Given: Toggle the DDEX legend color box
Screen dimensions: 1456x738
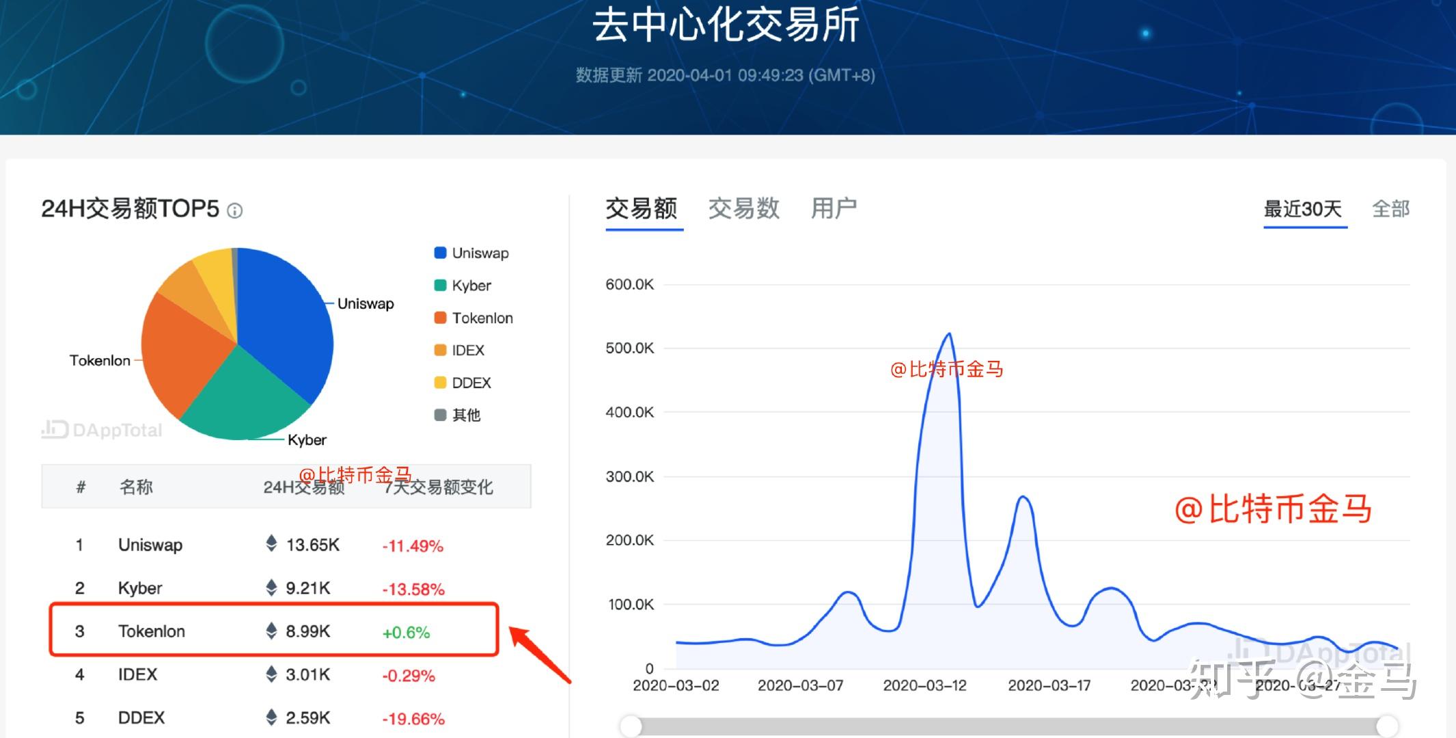Looking at the screenshot, I should point(440,383).
